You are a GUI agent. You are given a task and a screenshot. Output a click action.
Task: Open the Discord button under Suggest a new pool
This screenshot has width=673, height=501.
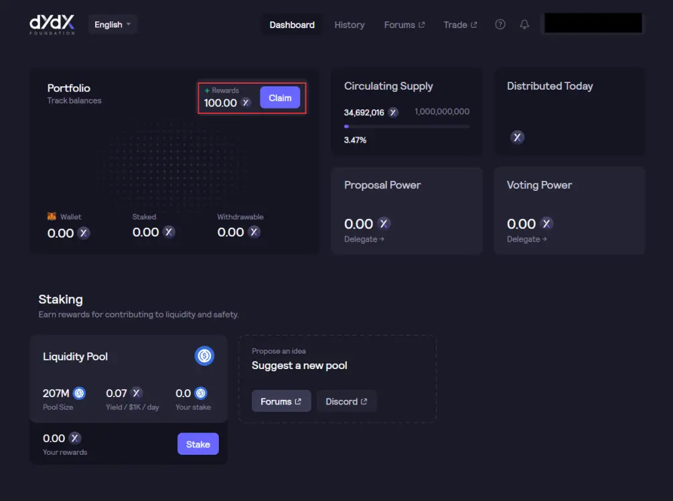click(346, 401)
